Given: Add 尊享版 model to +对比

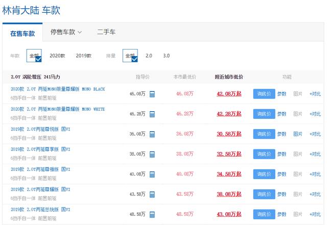Looking at the screenshot, I should (315, 154).
